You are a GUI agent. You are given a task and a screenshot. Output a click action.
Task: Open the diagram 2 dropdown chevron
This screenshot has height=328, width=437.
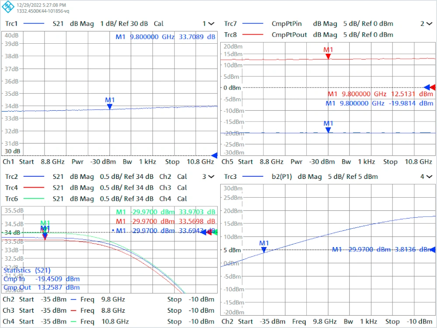tap(430, 24)
